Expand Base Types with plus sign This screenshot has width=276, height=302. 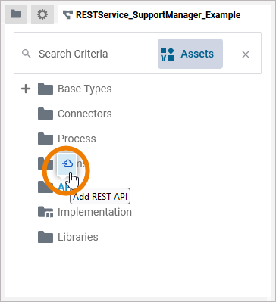pos(26,89)
